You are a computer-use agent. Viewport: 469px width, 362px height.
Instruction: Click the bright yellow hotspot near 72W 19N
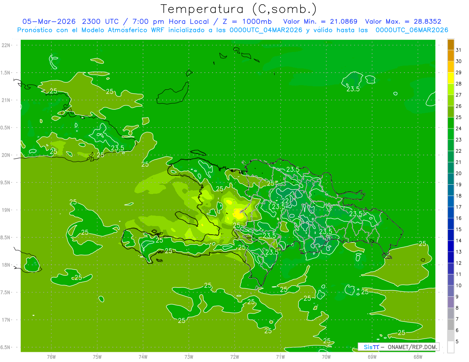click(x=238, y=214)
